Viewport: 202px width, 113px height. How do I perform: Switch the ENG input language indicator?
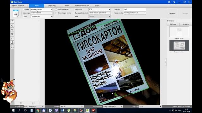pos(180,110)
